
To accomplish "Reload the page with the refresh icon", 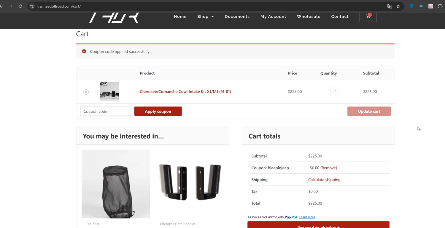I will pos(20,6).
